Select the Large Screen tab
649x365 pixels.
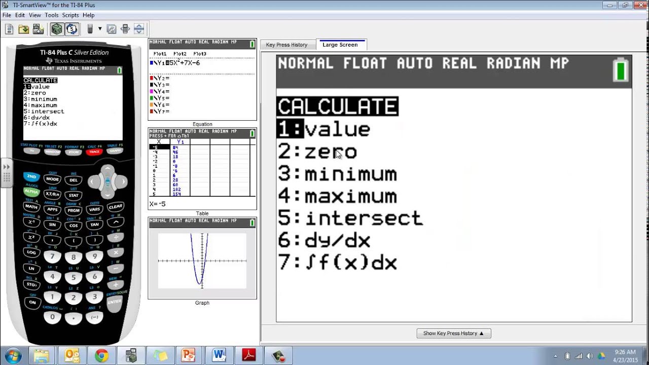click(340, 45)
